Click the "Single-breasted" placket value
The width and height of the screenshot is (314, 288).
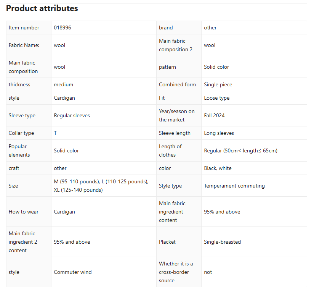[222, 242]
